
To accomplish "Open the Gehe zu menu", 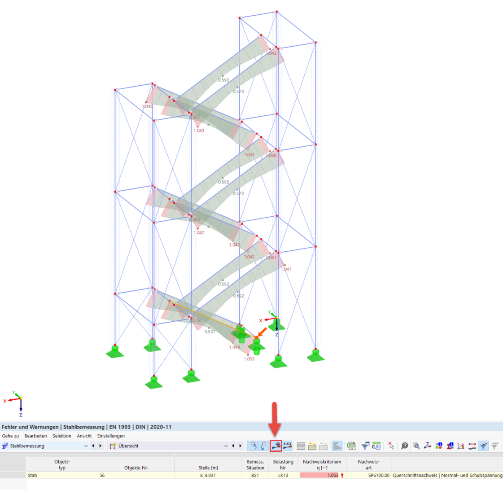I will (10, 436).
